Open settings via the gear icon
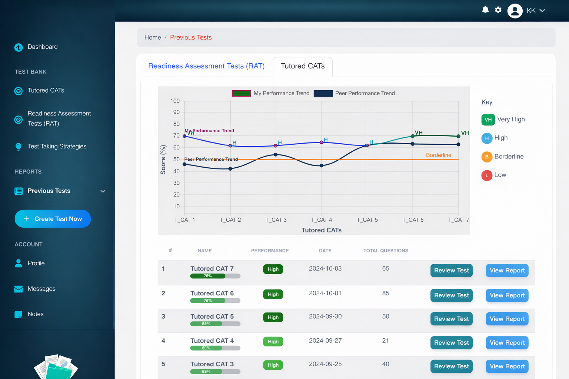 click(x=498, y=10)
